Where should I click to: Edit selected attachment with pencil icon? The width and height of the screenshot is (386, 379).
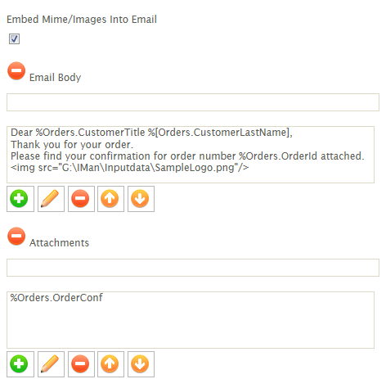click(x=51, y=364)
